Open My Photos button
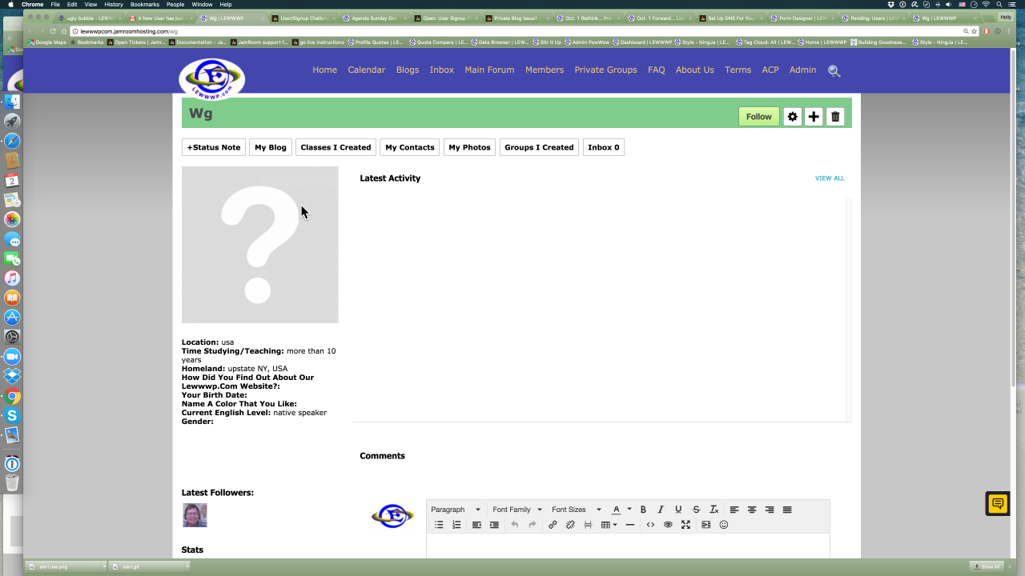Viewport: 1025px width, 576px height. 469,147
